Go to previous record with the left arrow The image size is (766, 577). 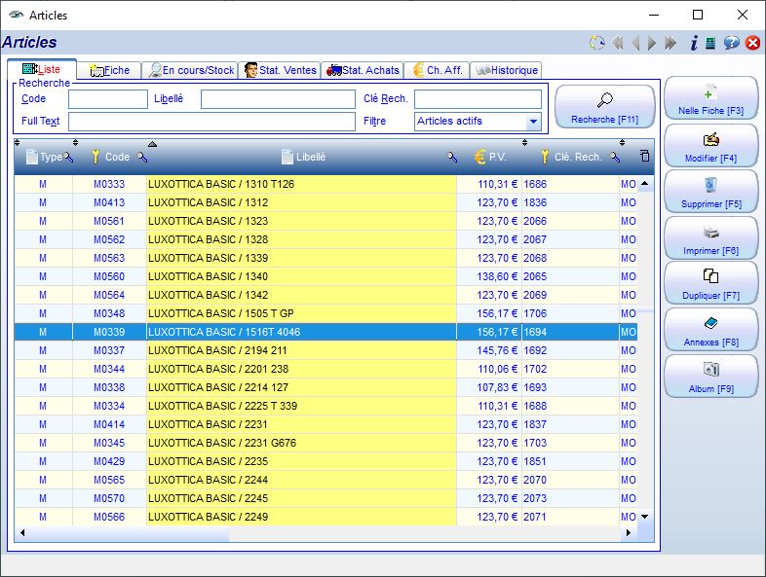(x=635, y=43)
